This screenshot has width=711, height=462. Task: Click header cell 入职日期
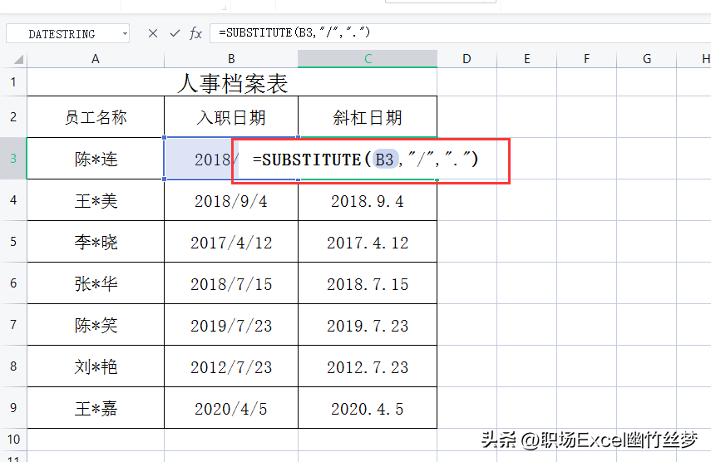(x=231, y=117)
